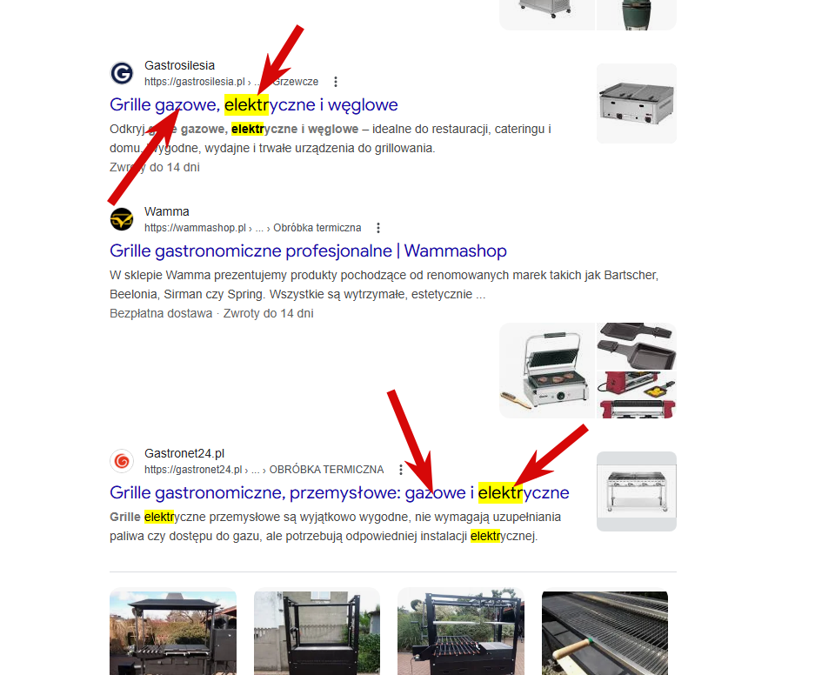Image resolution: width=835 pixels, height=675 pixels.
Task: Open Gastronet24 gas grill thumbnail
Action: point(637,491)
